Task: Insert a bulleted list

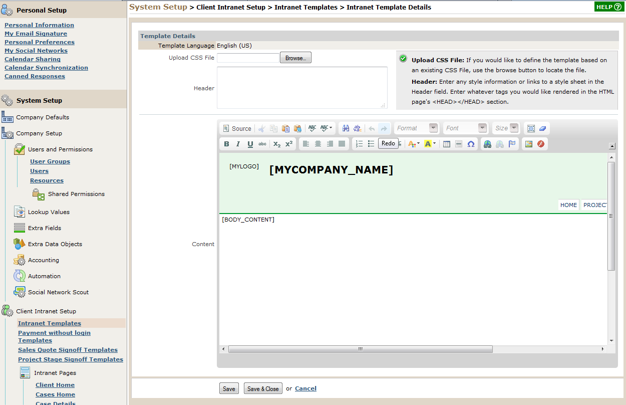Action: coord(371,144)
